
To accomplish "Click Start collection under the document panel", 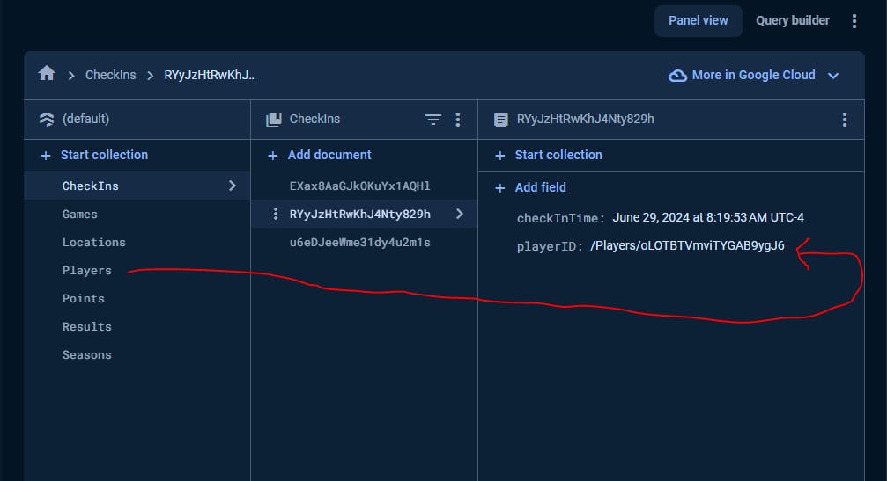I will coord(558,155).
